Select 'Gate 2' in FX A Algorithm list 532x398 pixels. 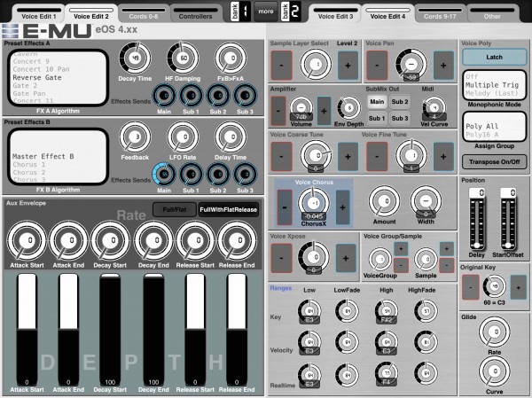pyautogui.click(x=25, y=85)
